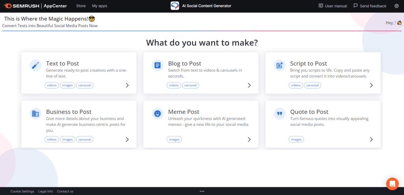This screenshot has width=404, height=195.
Task: Click the Send feedback speech bubble icon
Action: click(x=355, y=6)
